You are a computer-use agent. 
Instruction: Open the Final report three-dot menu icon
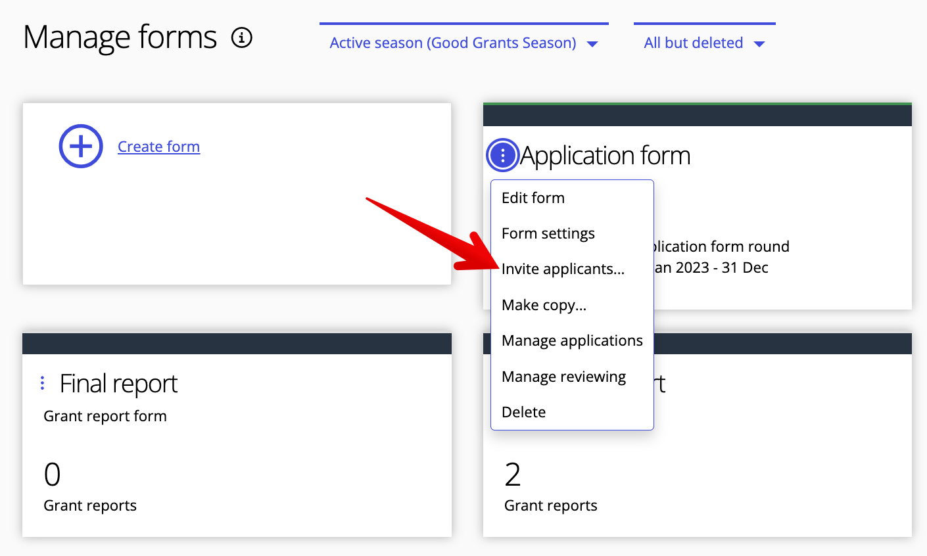(x=43, y=383)
